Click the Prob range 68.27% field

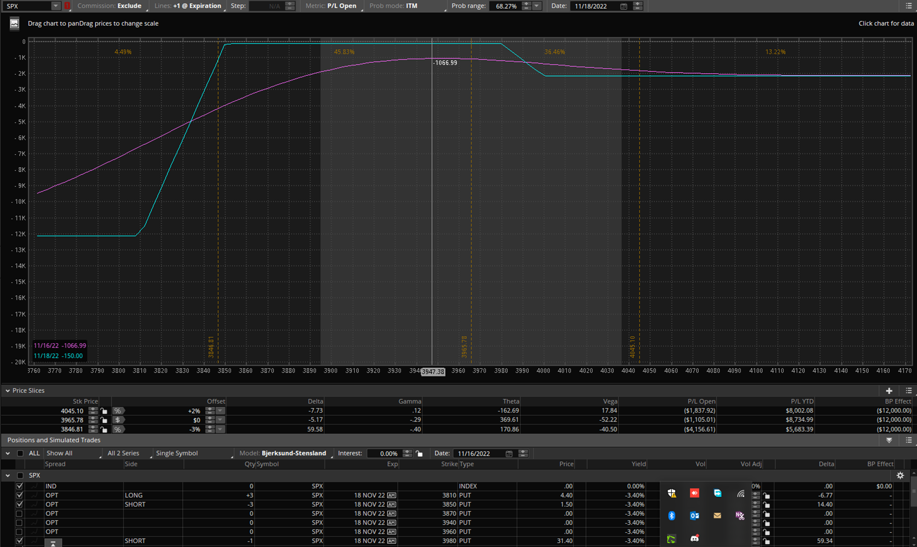click(506, 6)
